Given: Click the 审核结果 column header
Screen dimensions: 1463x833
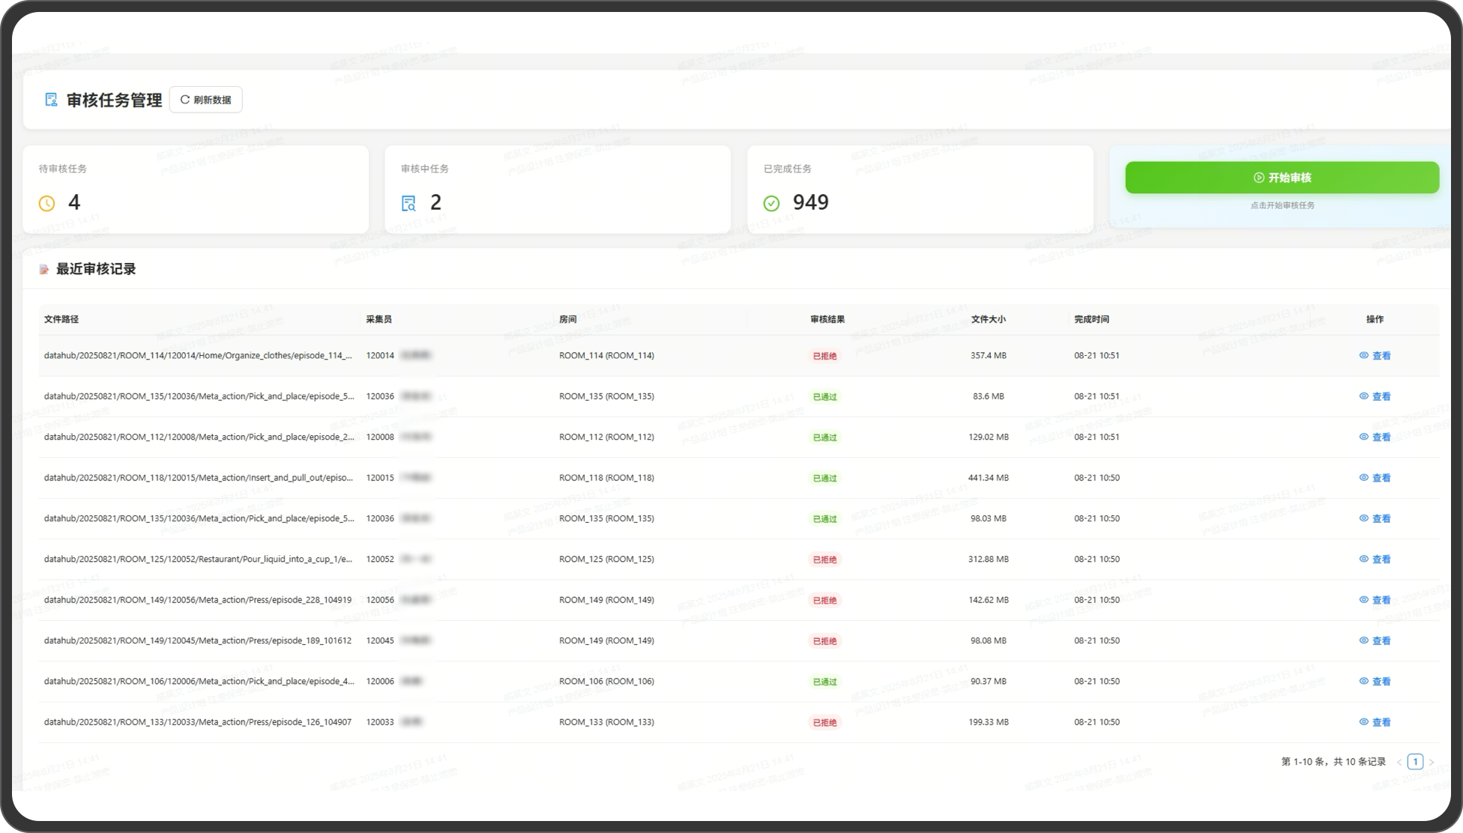Looking at the screenshot, I should pyautogui.click(x=827, y=319).
